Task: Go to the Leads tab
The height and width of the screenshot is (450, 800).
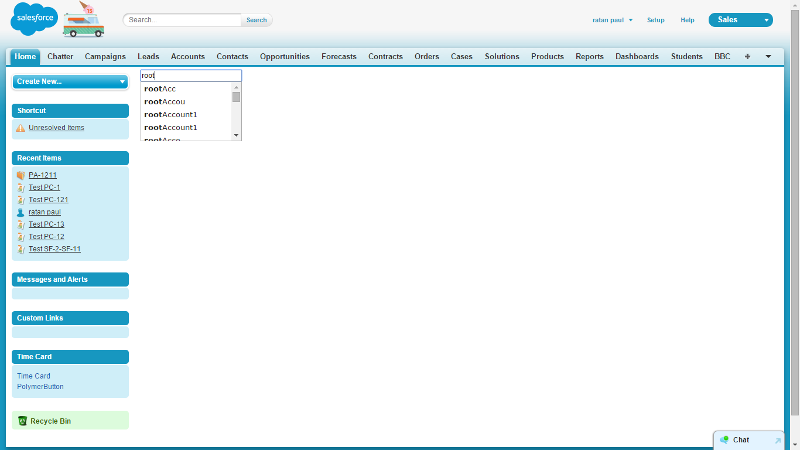Action: point(148,57)
